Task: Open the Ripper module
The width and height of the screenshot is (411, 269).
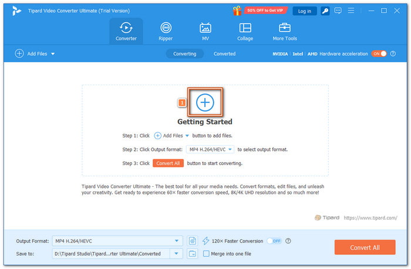Action: pyautogui.click(x=166, y=31)
